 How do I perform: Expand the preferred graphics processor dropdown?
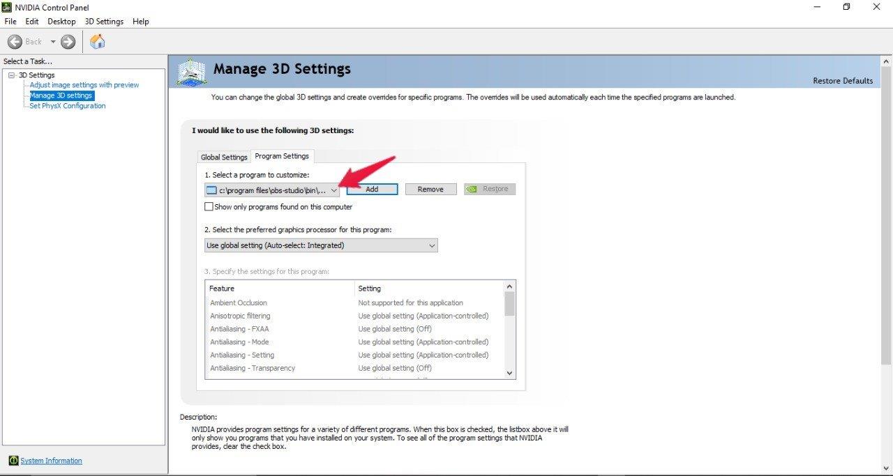pos(432,245)
